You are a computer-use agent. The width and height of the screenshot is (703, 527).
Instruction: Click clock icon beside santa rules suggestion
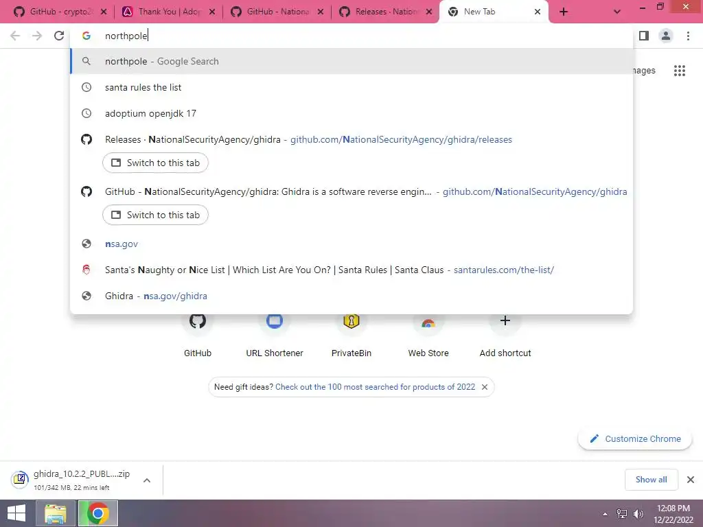coord(87,87)
